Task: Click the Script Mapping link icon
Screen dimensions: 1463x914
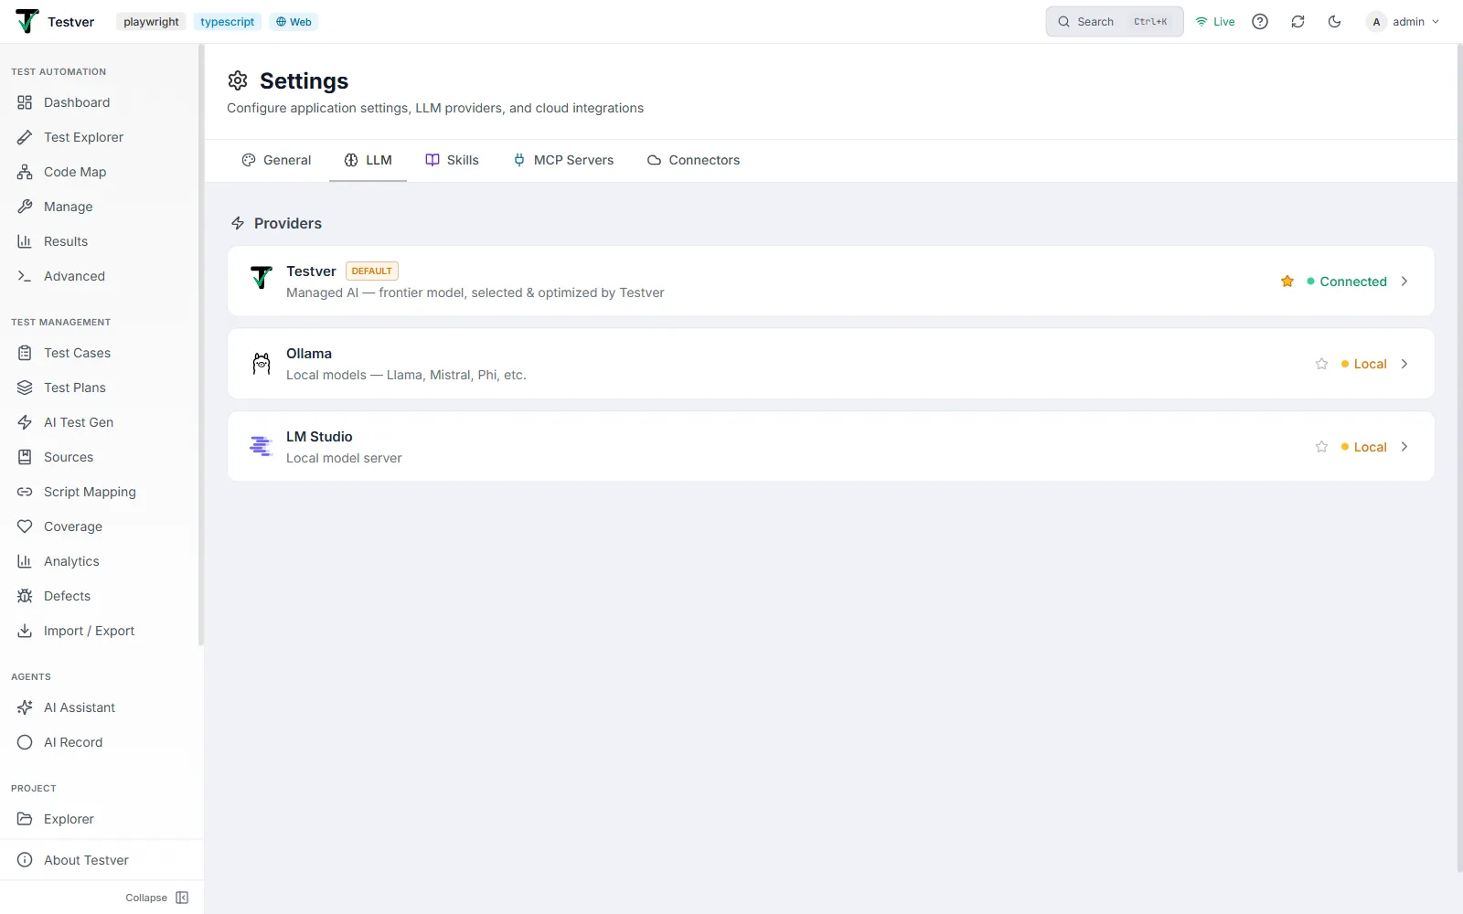Action: tap(25, 492)
